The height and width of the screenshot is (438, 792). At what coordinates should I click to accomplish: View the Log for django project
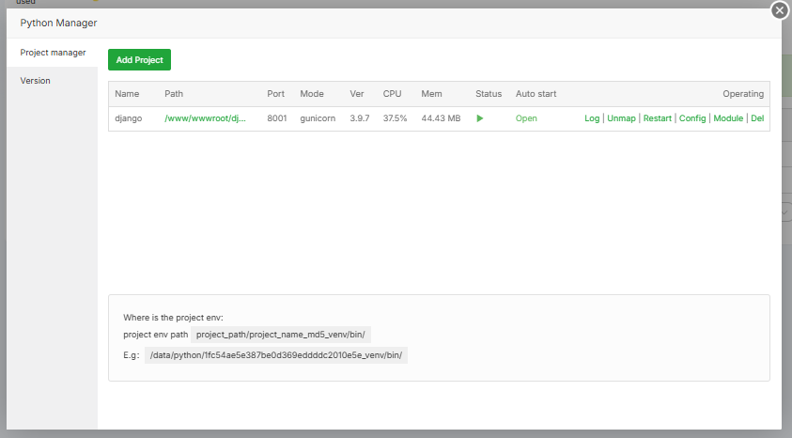[x=592, y=118]
